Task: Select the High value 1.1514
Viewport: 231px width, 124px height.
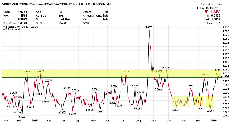Action: click(x=22, y=16)
